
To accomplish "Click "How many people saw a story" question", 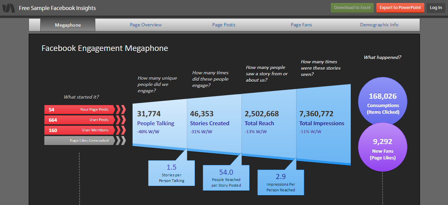I will pos(267,74).
